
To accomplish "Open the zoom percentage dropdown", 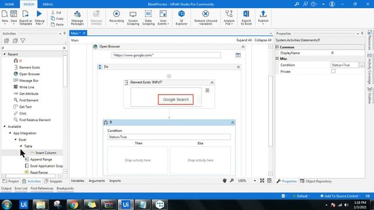I will click(255, 181).
